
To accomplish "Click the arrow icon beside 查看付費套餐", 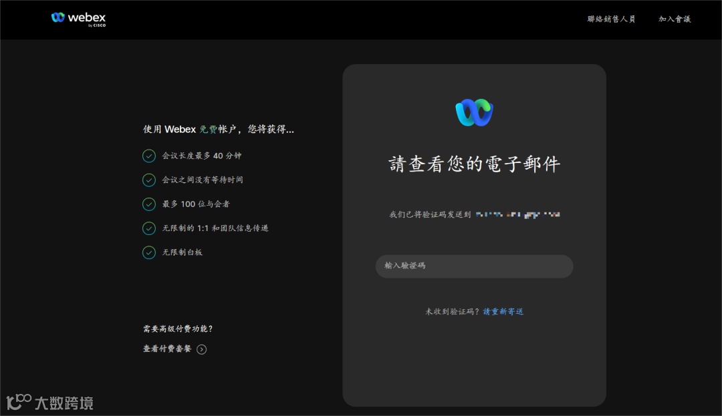I will coord(202,349).
